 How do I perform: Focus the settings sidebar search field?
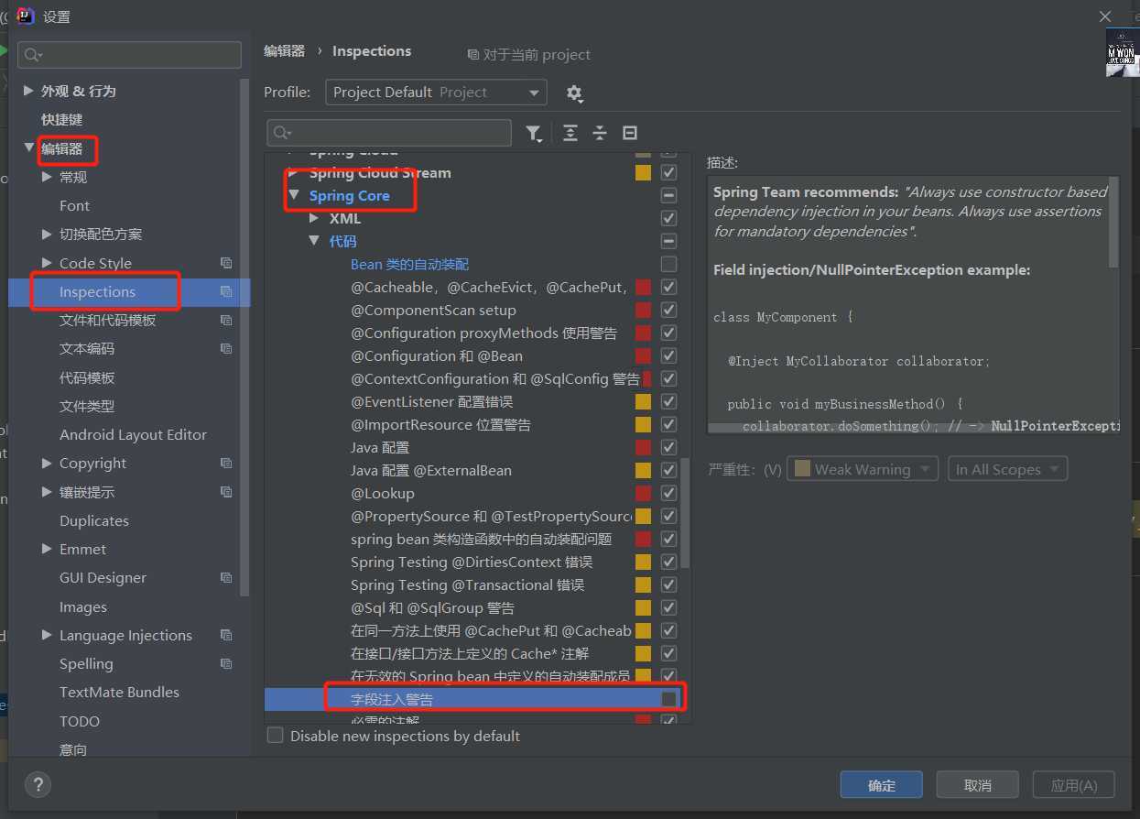[x=129, y=55]
